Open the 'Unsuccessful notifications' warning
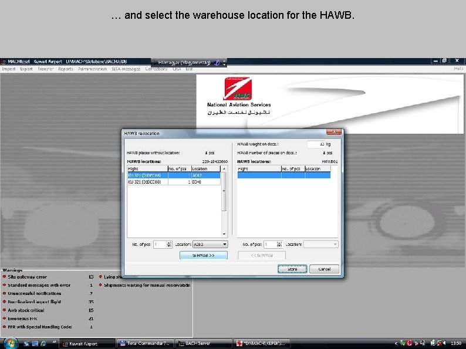 coord(35,293)
